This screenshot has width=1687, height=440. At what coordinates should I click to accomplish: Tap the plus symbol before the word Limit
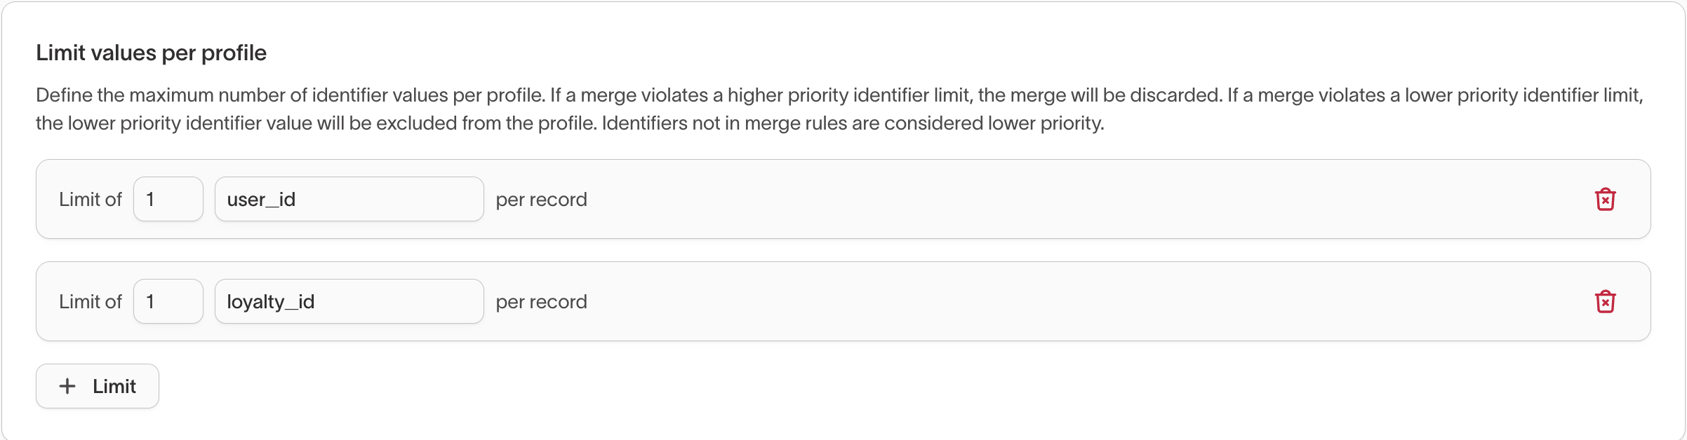(x=67, y=386)
